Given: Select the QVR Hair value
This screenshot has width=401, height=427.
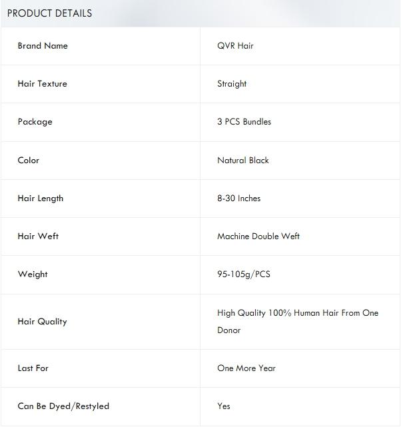Looking at the screenshot, I should click(x=235, y=46).
